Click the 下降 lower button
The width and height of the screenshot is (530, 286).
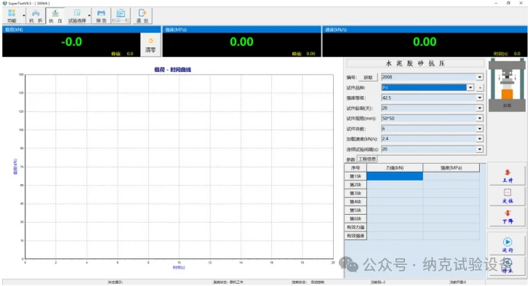click(507, 217)
